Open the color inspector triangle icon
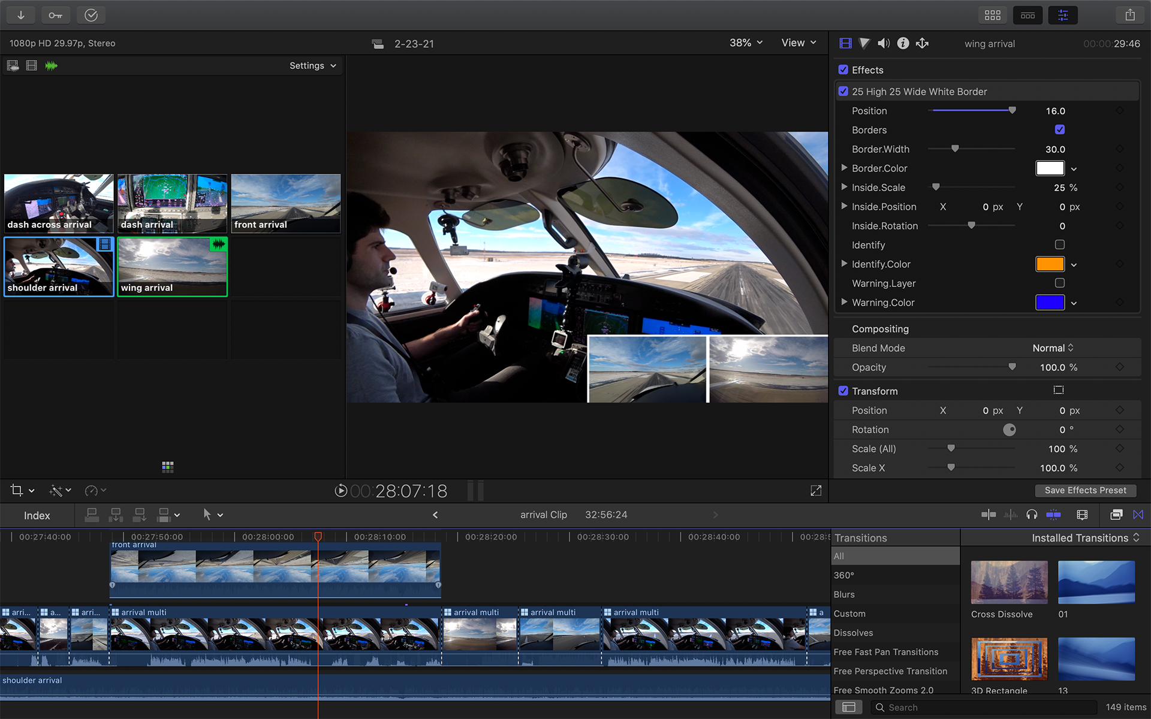 click(864, 43)
